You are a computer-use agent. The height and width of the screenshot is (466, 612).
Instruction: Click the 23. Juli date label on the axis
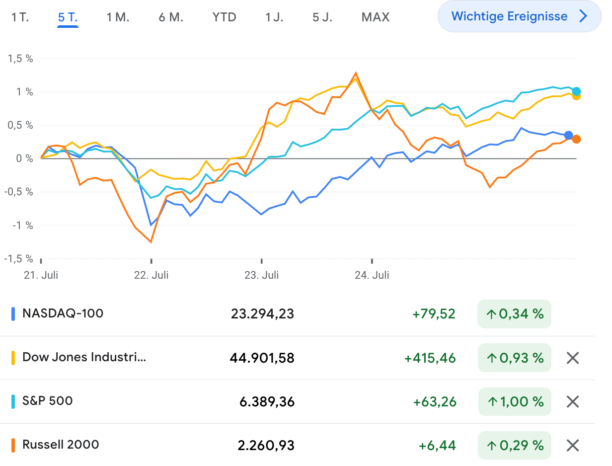(x=261, y=275)
